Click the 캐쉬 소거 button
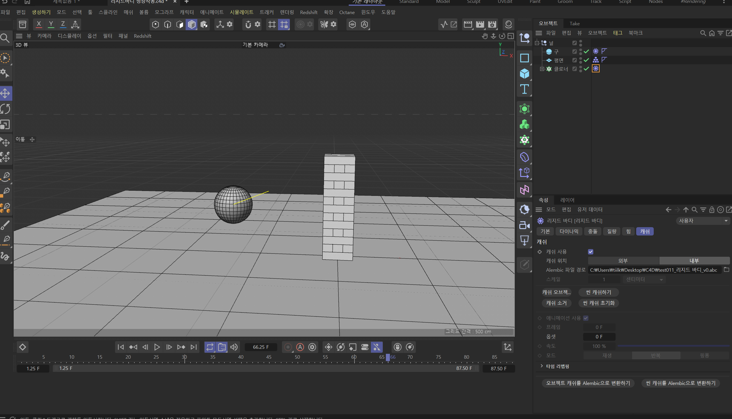Viewport: 732px width, 419px height. (556, 303)
